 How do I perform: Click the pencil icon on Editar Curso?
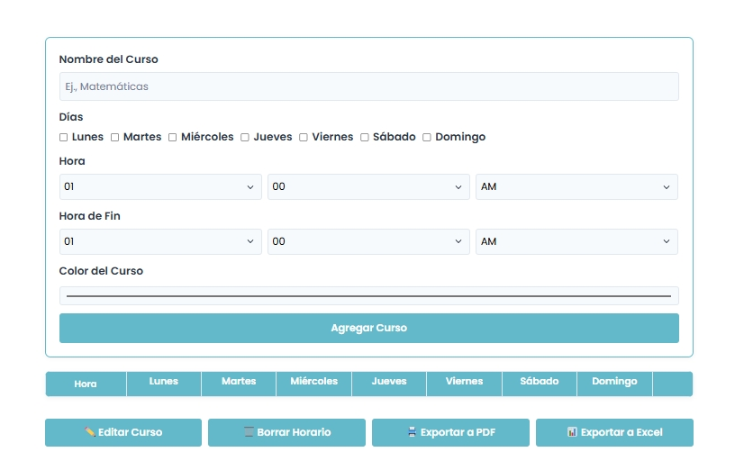[x=90, y=432]
